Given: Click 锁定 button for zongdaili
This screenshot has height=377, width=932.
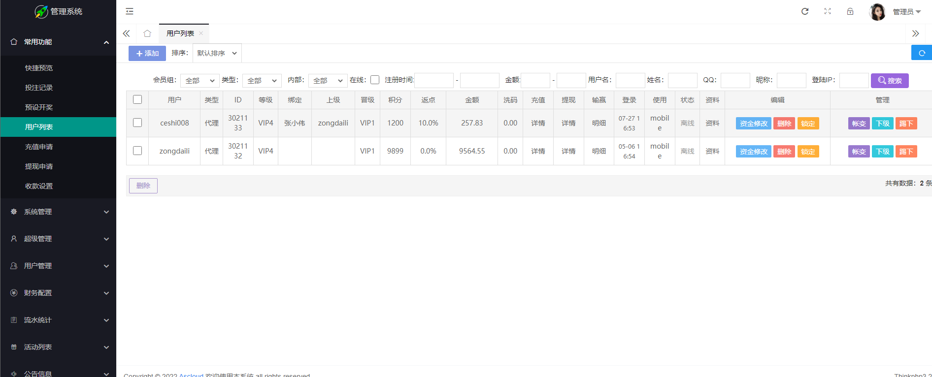Looking at the screenshot, I should pos(808,152).
